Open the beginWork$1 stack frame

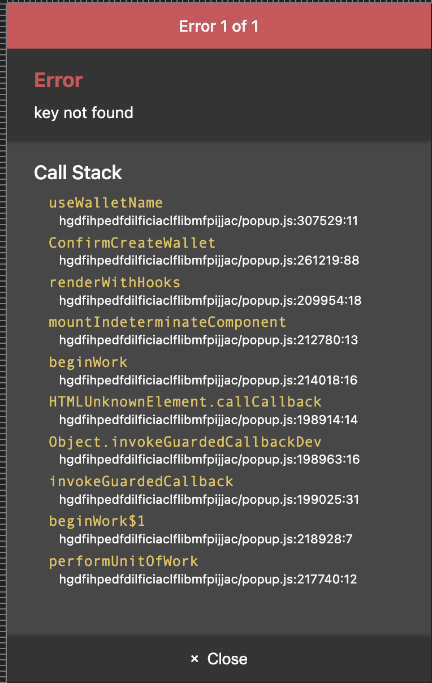click(x=97, y=521)
